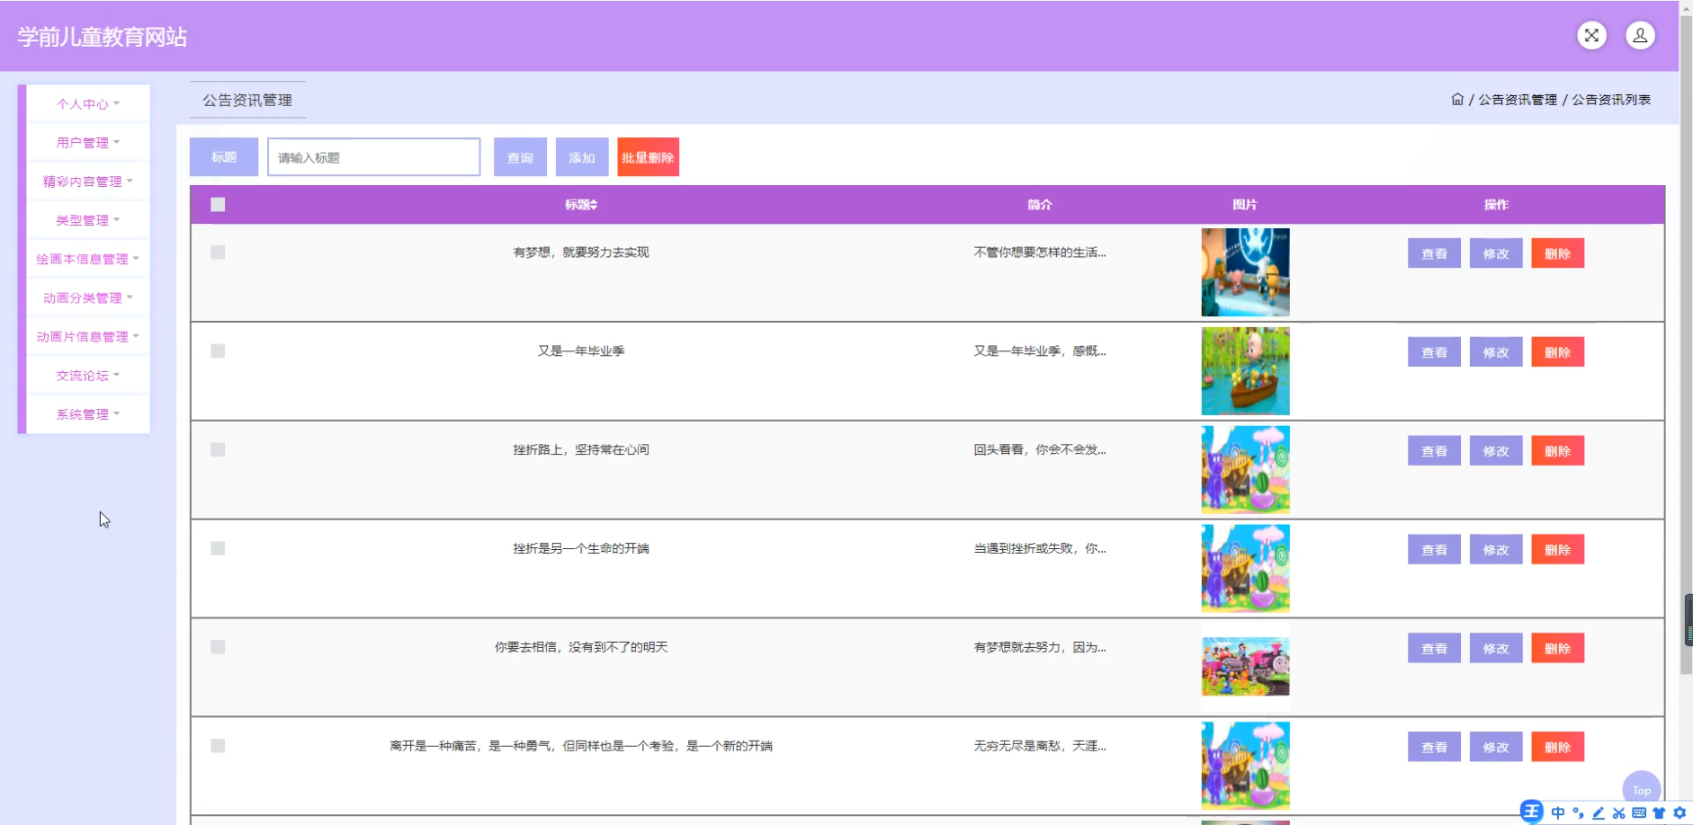Expand the 类型管理 sidebar menu

tap(88, 220)
